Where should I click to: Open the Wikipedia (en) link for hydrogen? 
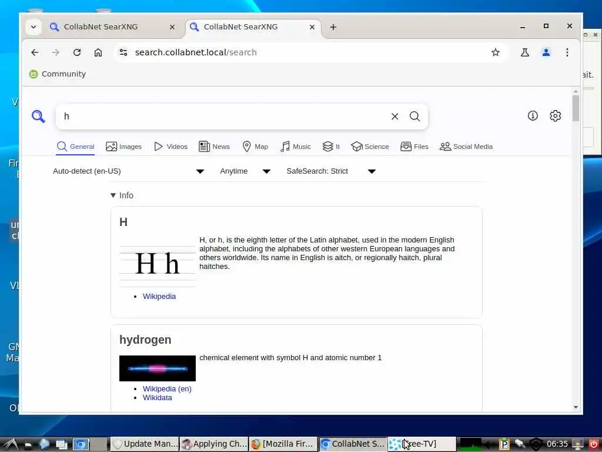pyautogui.click(x=167, y=388)
